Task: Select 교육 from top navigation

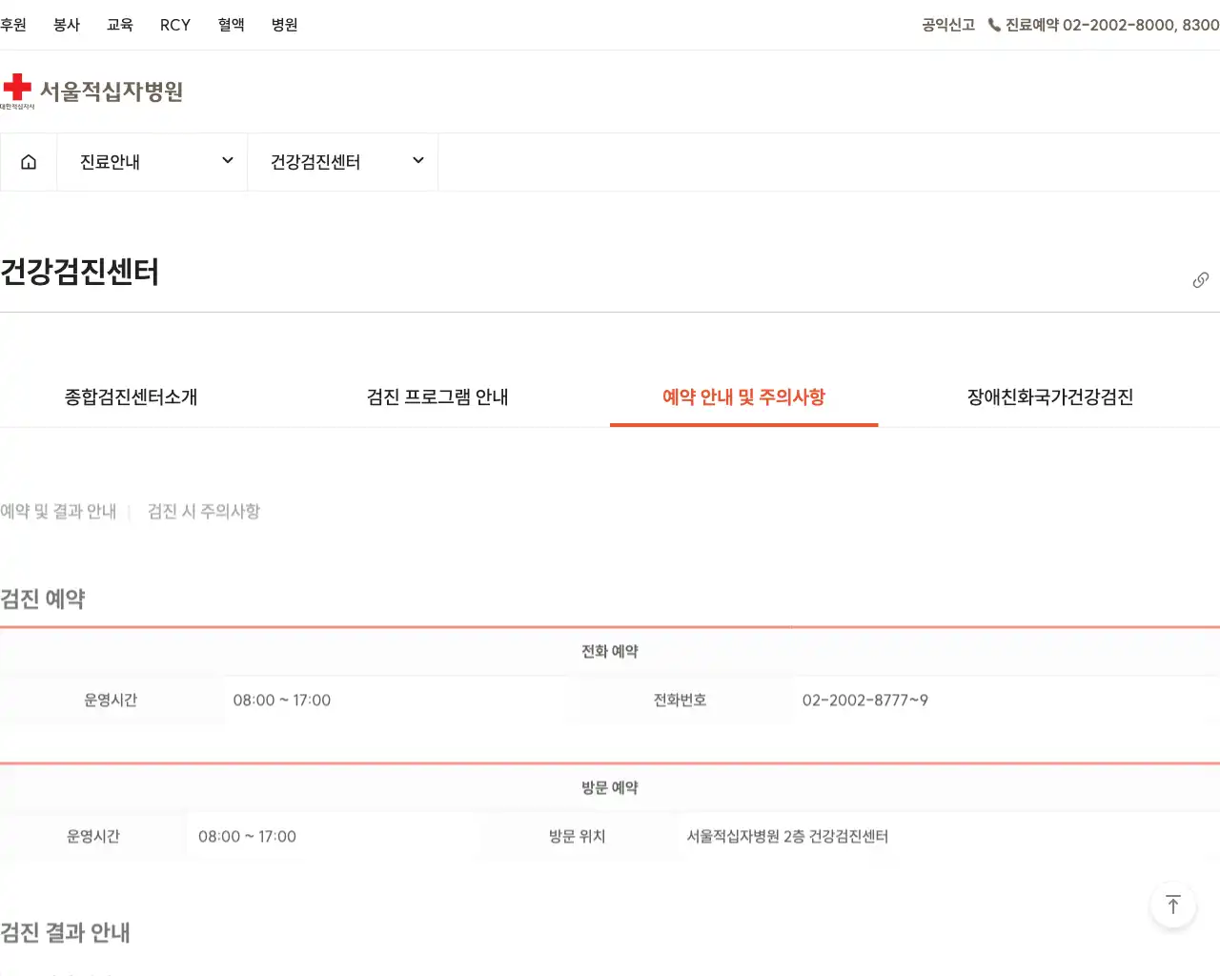Action: 120,25
